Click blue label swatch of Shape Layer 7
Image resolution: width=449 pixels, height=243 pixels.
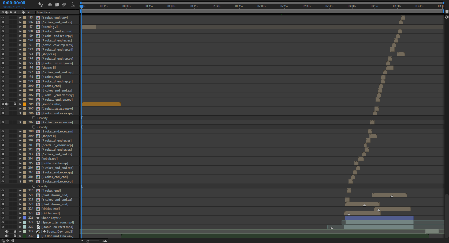(24, 218)
